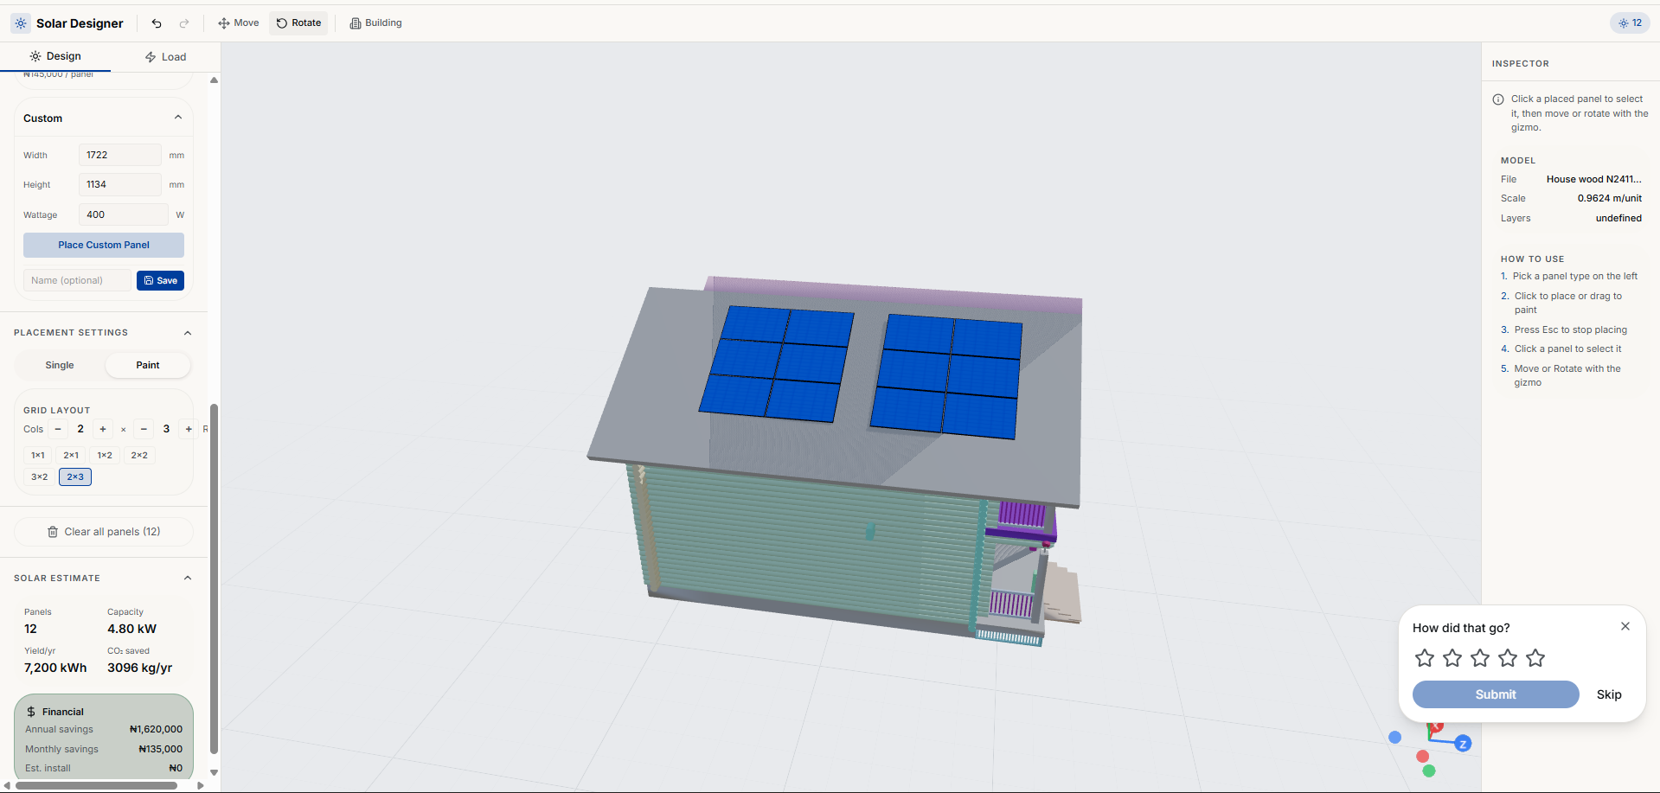Open the Building toolbar option
The height and width of the screenshot is (793, 1660).
coord(376,23)
